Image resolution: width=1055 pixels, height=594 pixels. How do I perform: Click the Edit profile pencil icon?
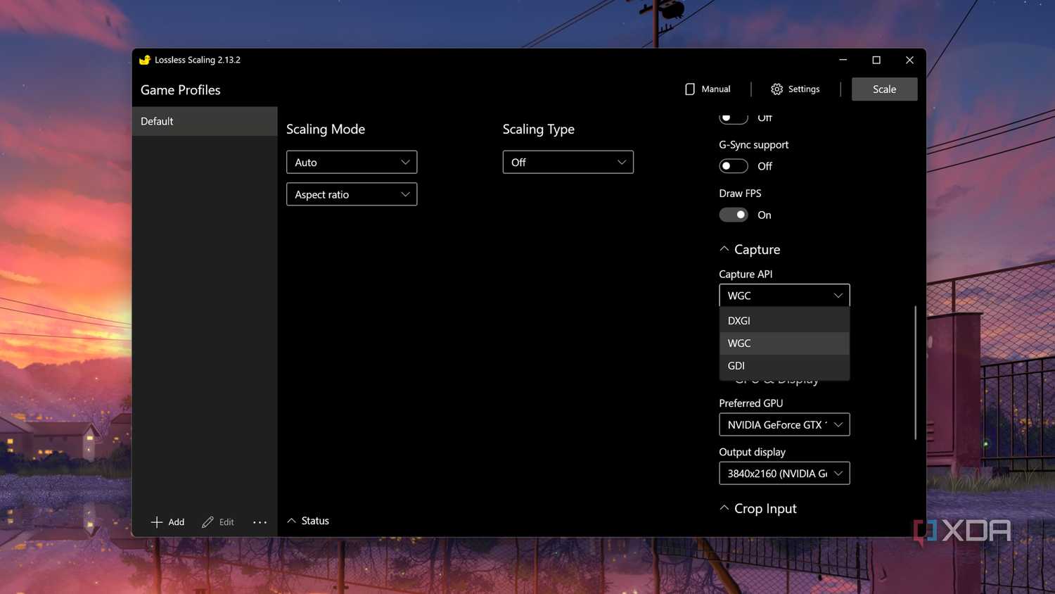click(207, 522)
